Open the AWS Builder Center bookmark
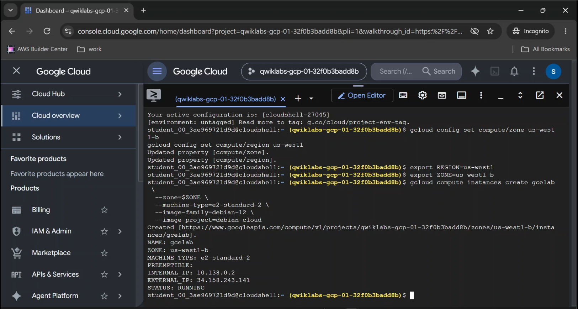Screen dimensions: 578x309 click(x=38, y=49)
